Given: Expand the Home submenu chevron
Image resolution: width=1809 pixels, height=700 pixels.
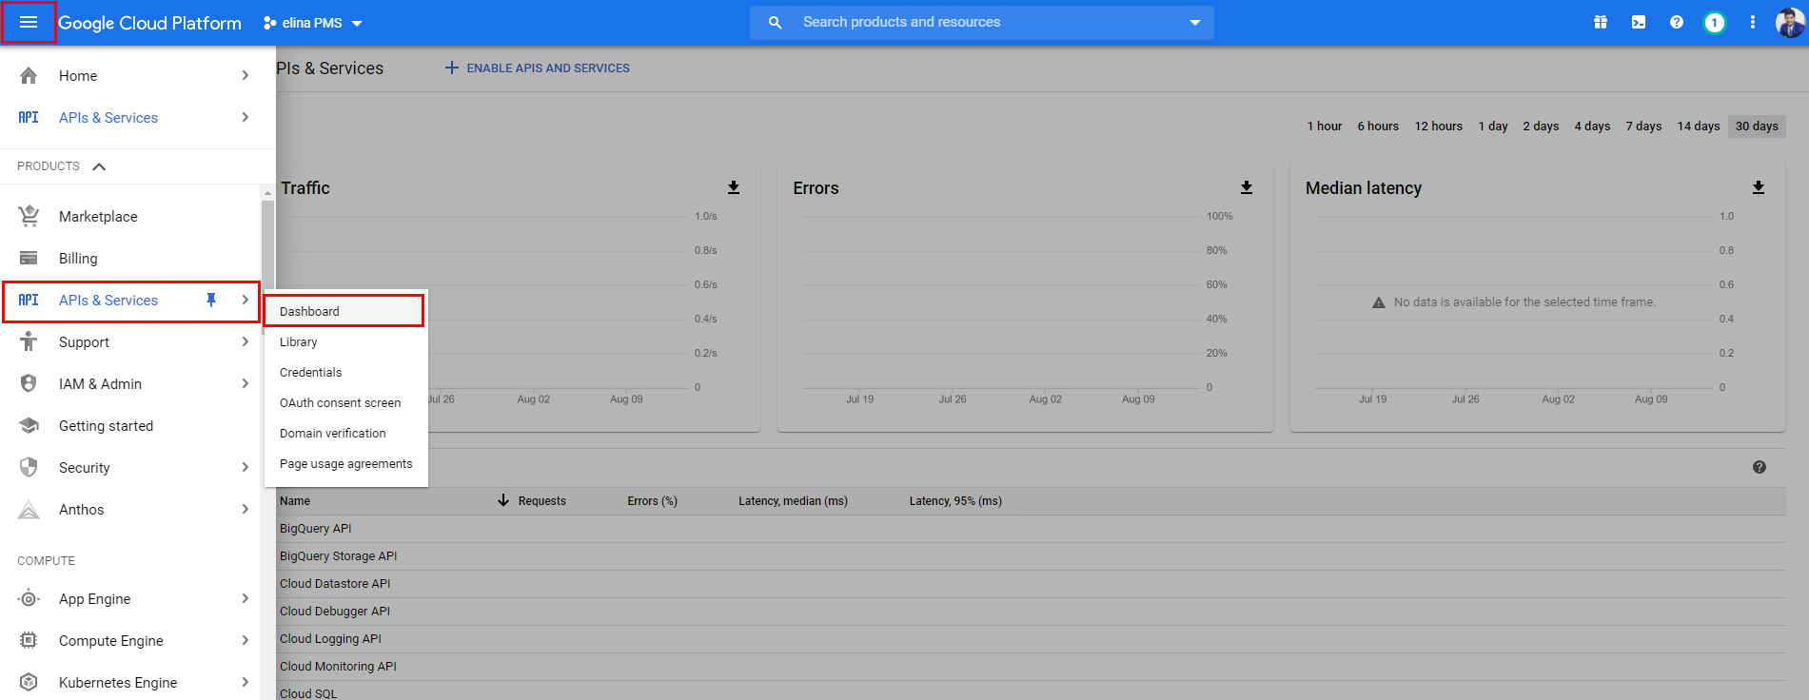Looking at the screenshot, I should click(246, 75).
